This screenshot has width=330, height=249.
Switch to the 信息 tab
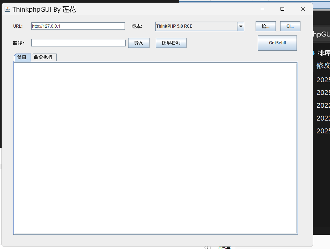[x=22, y=57]
